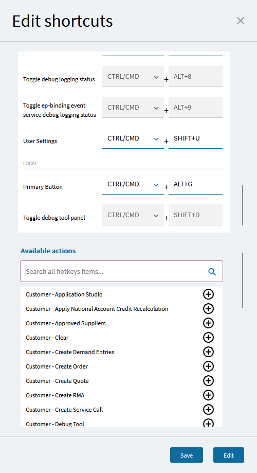
Task: Open modifier dropdown for Toggle debug logging status
Action: tap(133, 77)
